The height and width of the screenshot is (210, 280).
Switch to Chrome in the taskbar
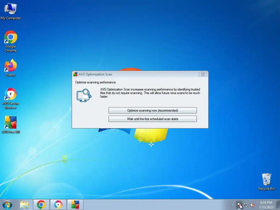point(41,205)
